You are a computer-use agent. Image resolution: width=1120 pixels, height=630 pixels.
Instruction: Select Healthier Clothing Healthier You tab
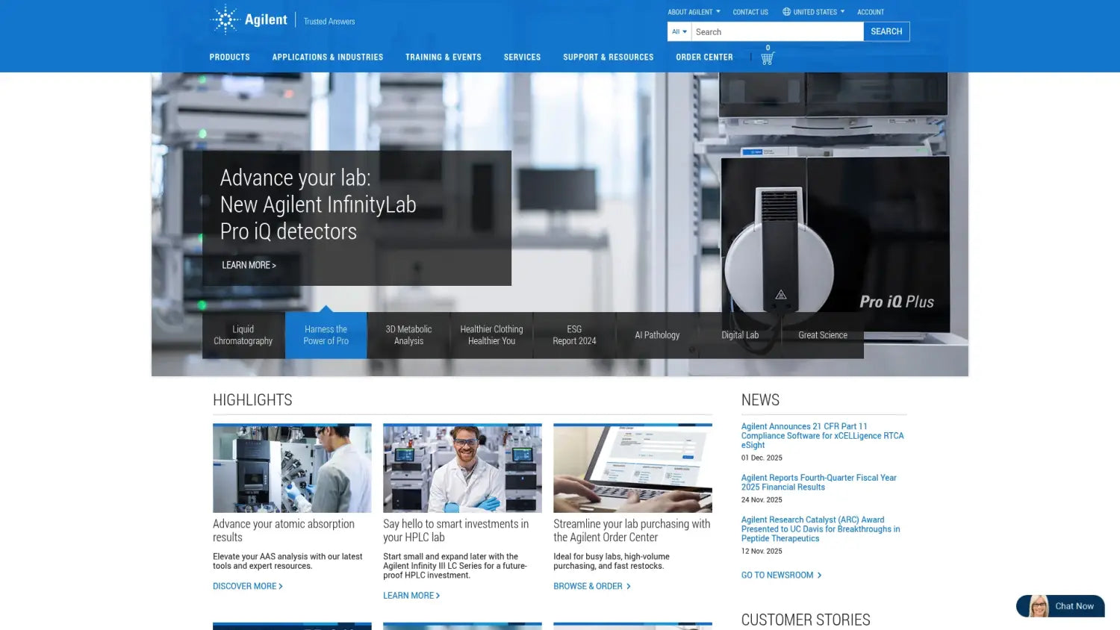pos(491,335)
